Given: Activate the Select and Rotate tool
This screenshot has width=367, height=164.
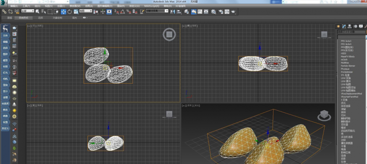Looking at the screenshot, I should coord(70,12).
